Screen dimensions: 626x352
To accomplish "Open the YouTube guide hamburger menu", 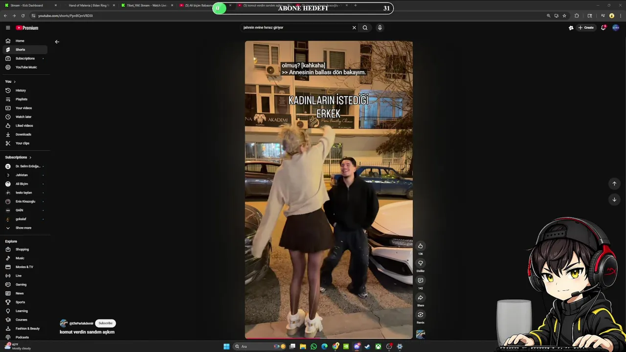I will coord(8,28).
